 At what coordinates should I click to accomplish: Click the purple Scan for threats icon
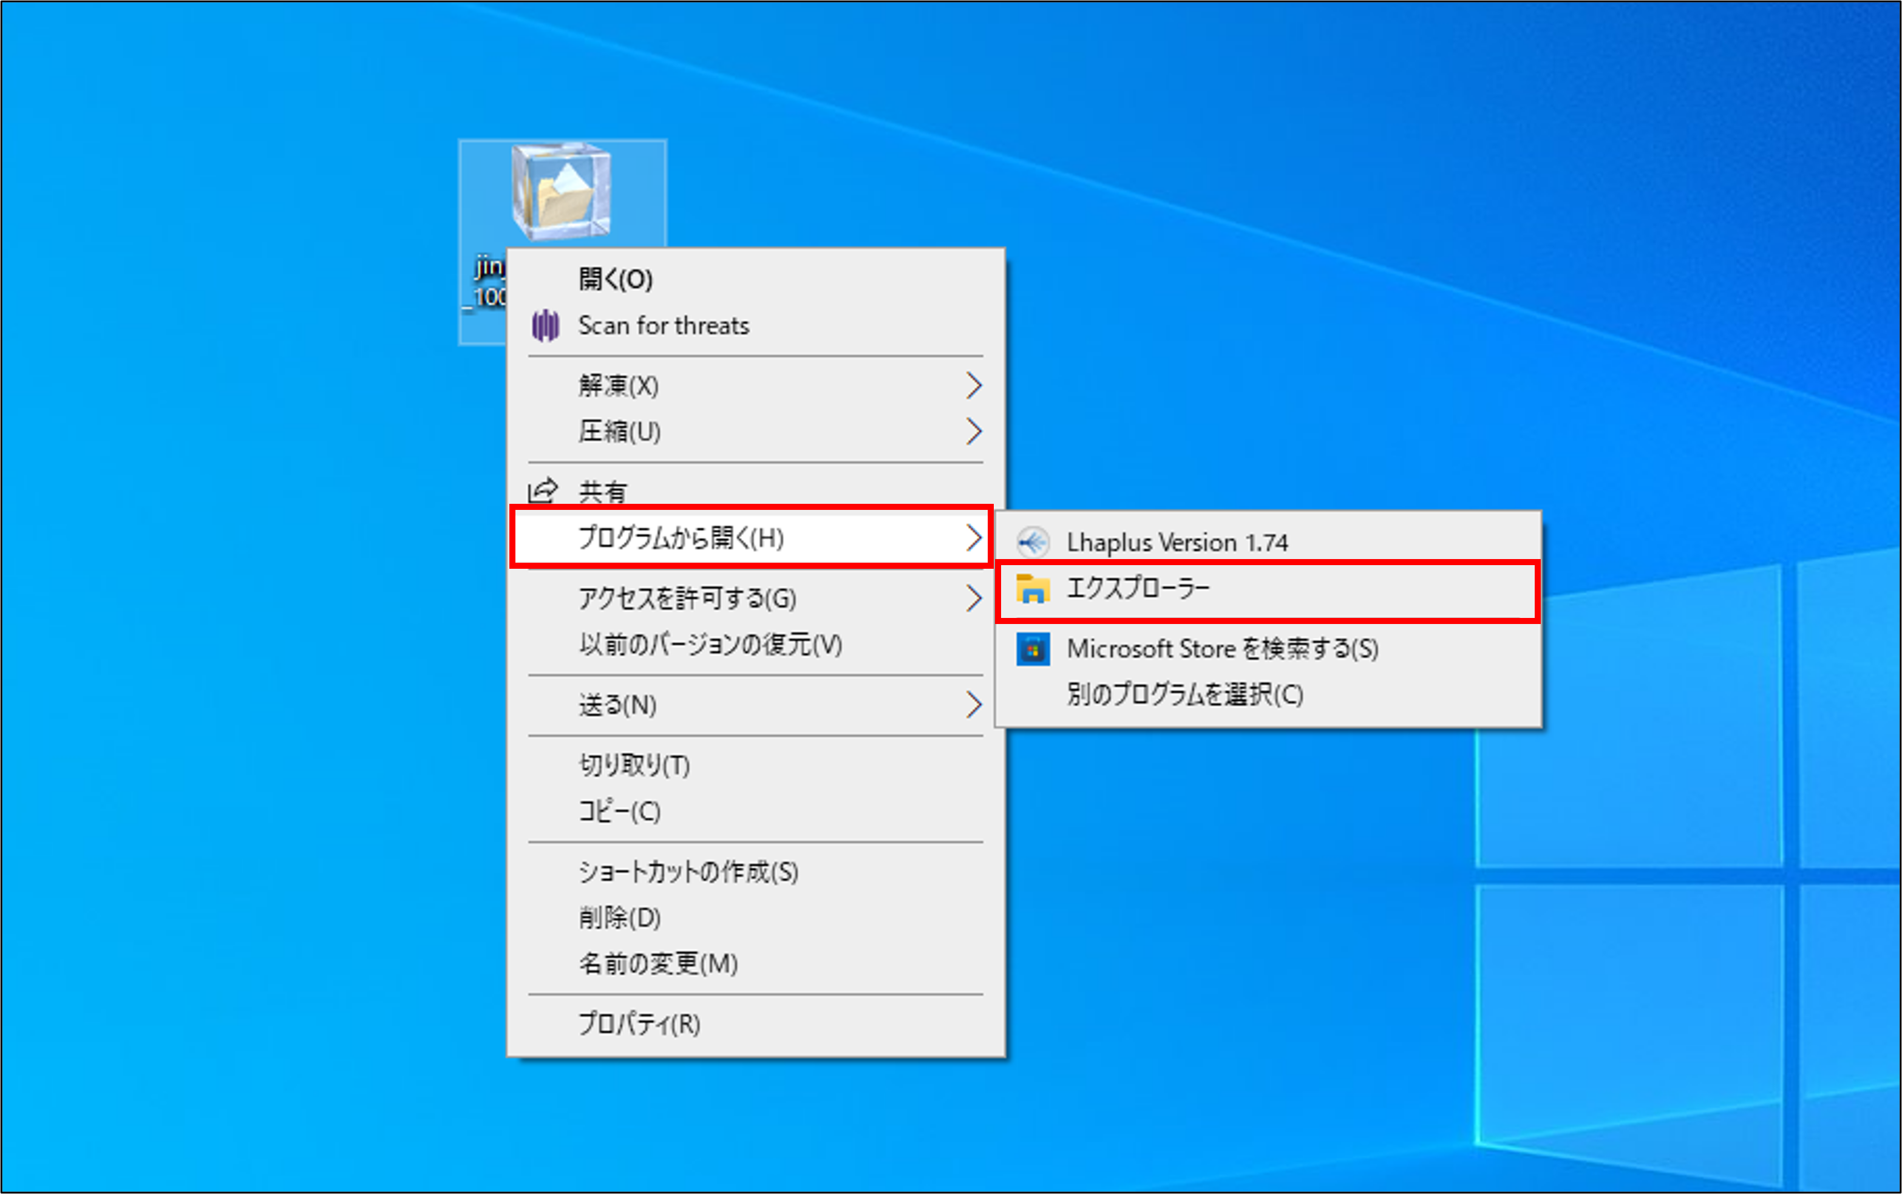pyautogui.click(x=546, y=325)
